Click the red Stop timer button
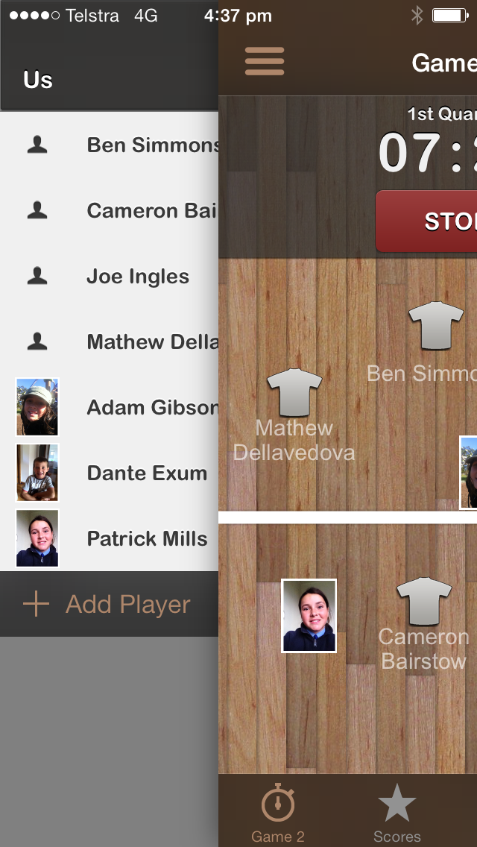The width and height of the screenshot is (477, 847). tap(426, 221)
